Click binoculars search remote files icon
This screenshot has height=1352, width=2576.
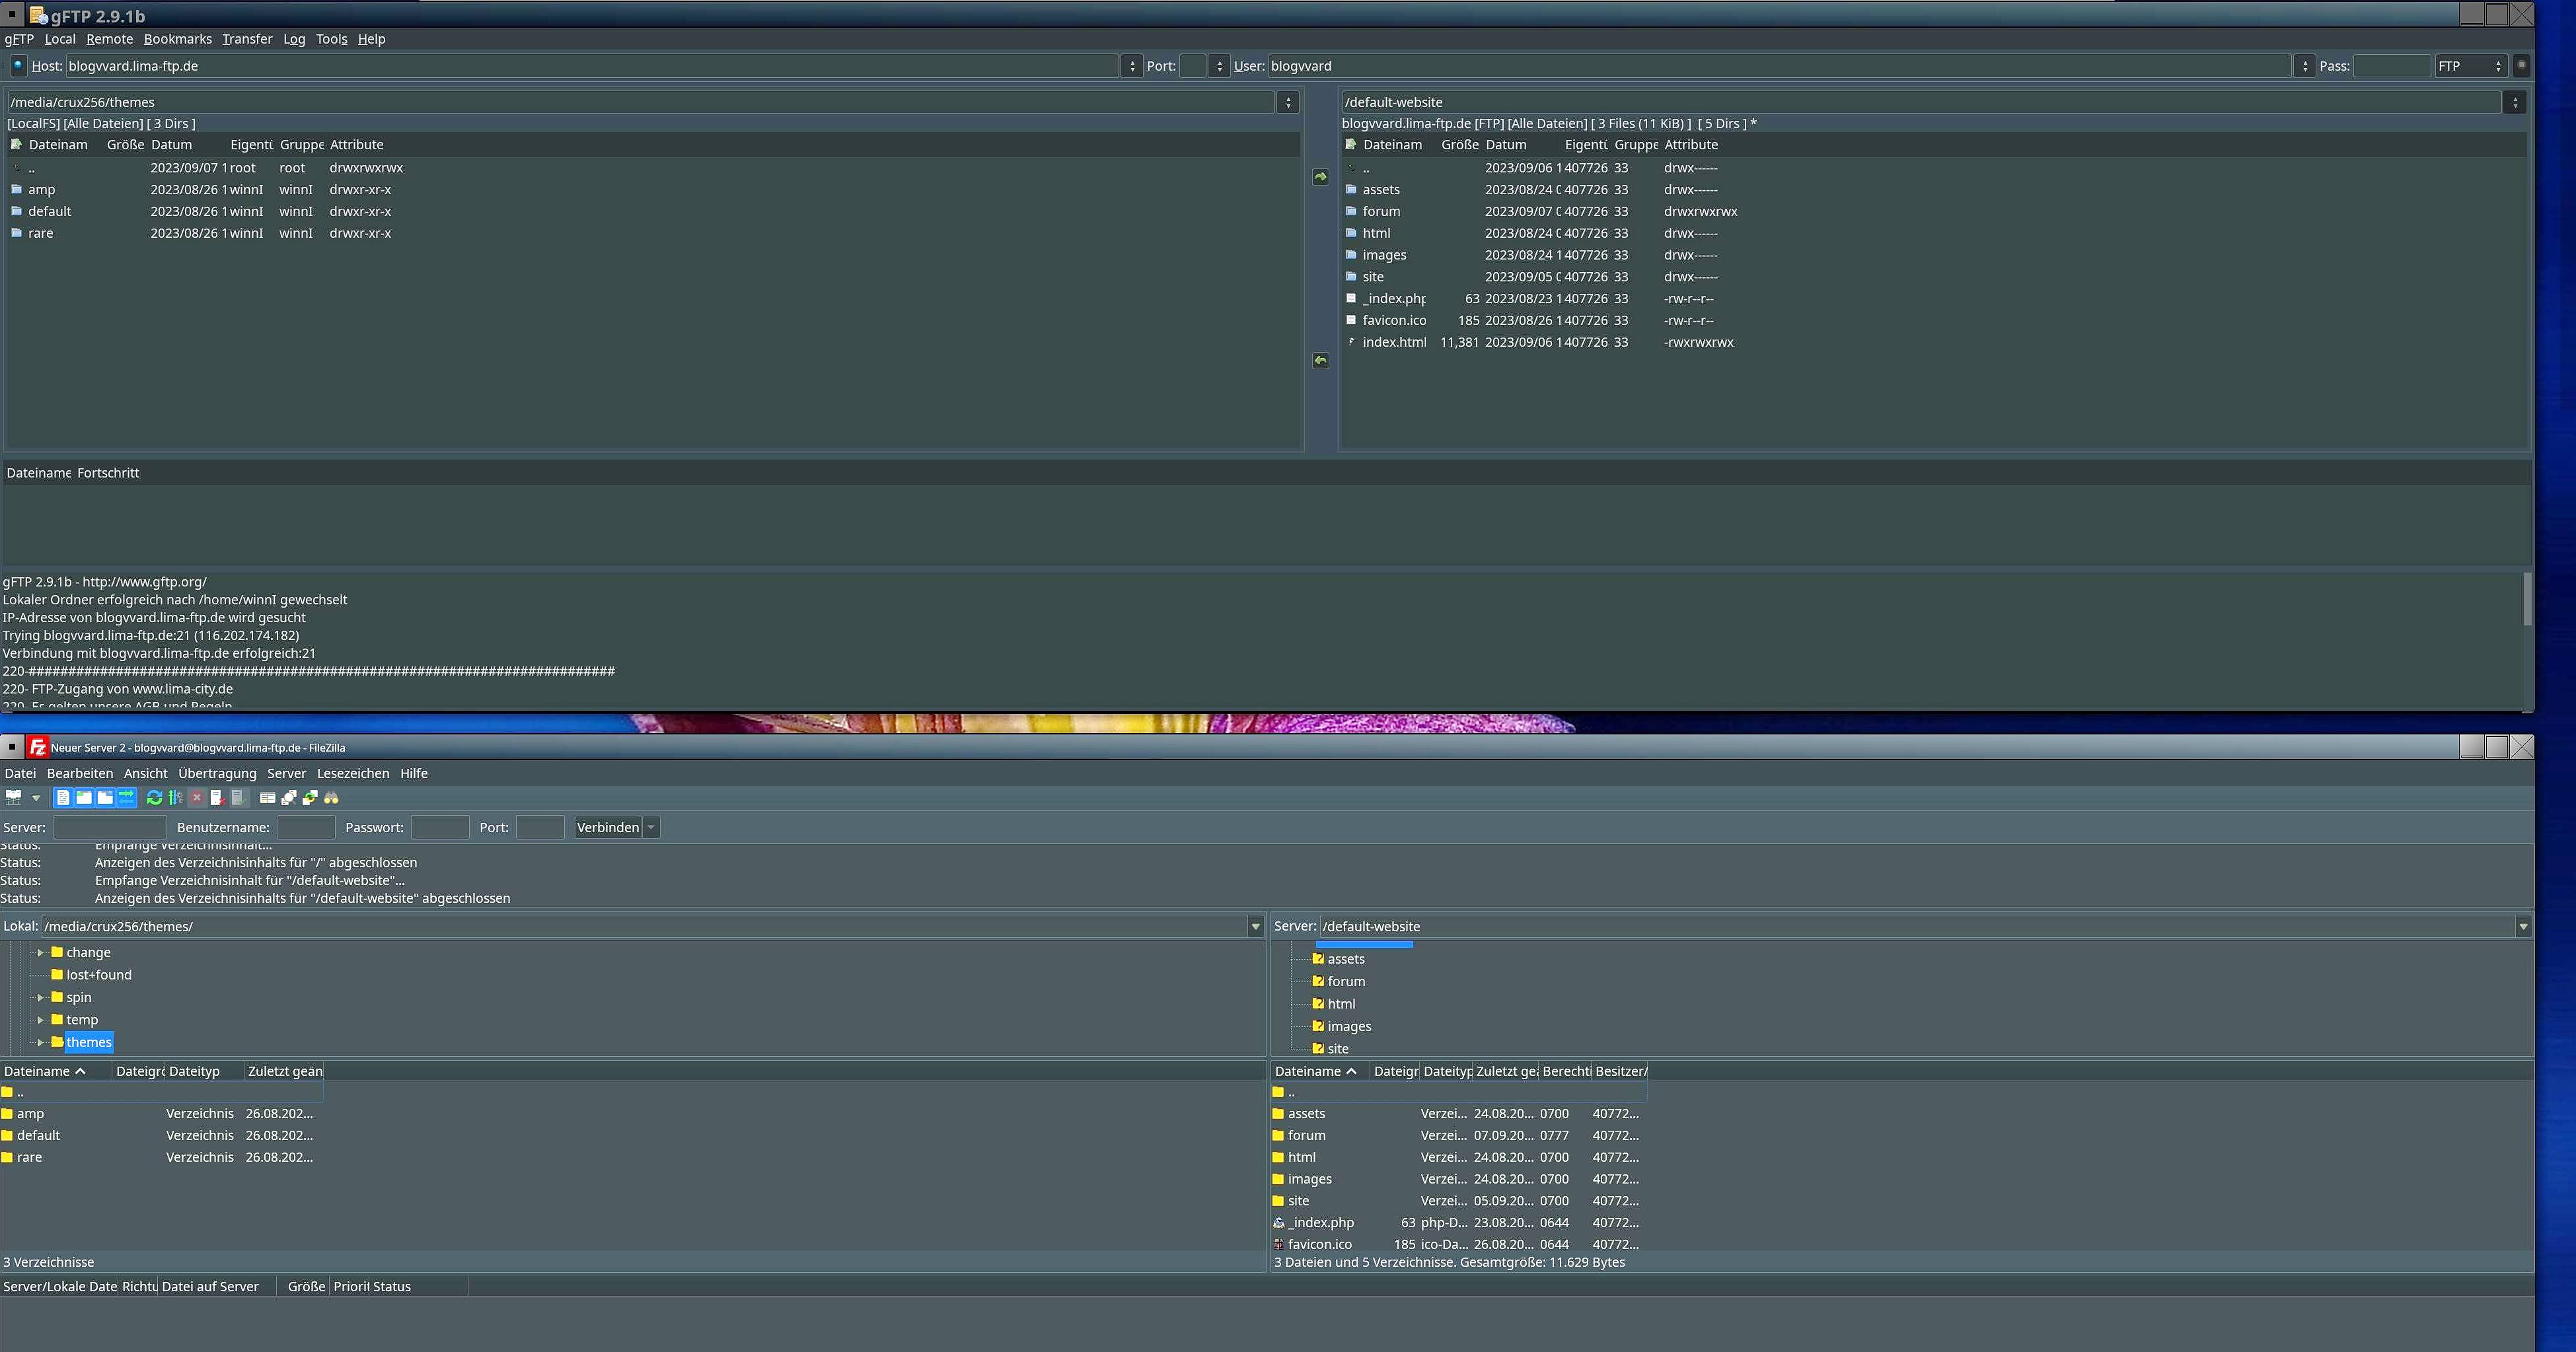coord(331,798)
